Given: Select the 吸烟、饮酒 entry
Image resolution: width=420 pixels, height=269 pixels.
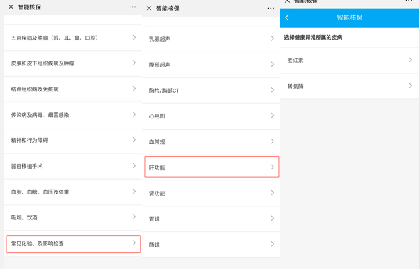Looking at the screenshot, I should tap(73, 217).
